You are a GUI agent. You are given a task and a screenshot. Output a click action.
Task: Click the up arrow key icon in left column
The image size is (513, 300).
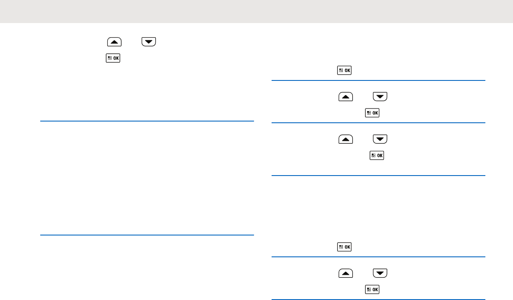pos(115,42)
